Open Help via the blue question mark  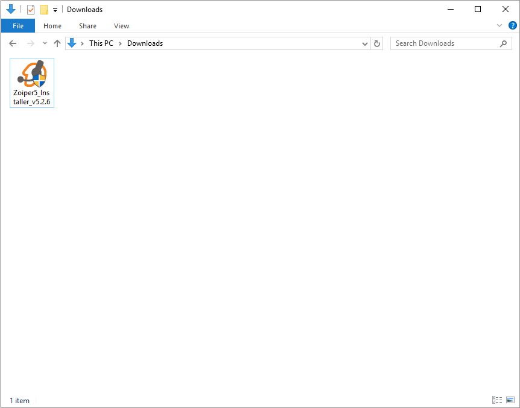[x=512, y=25]
